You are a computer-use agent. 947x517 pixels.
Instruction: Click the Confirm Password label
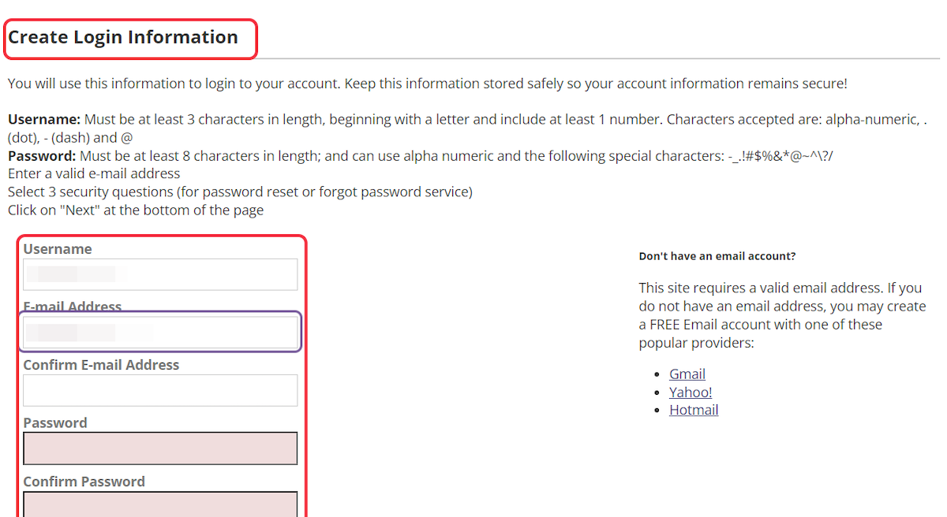[84, 482]
